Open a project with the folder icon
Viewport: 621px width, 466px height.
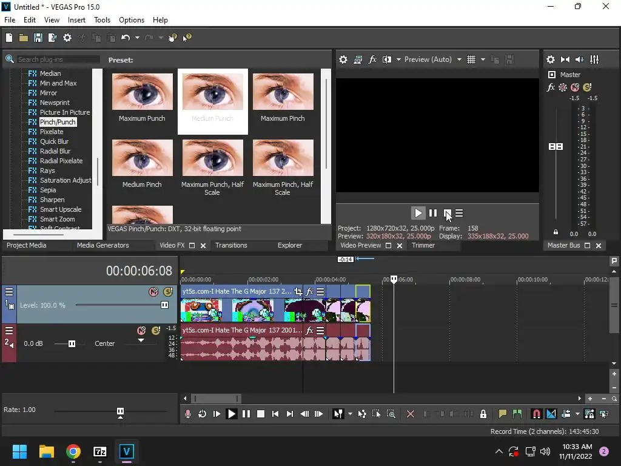tap(24, 38)
